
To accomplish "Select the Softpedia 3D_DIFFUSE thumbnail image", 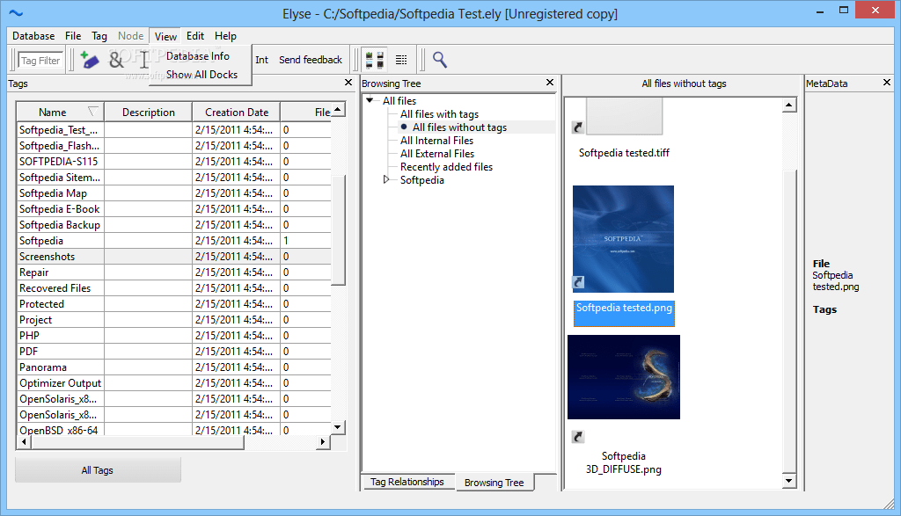I will click(624, 377).
